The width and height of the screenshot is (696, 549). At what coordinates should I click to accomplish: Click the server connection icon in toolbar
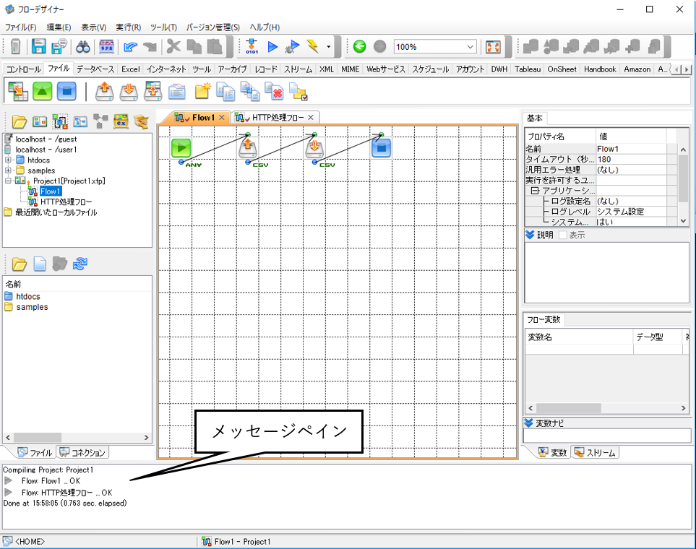[15, 47]
